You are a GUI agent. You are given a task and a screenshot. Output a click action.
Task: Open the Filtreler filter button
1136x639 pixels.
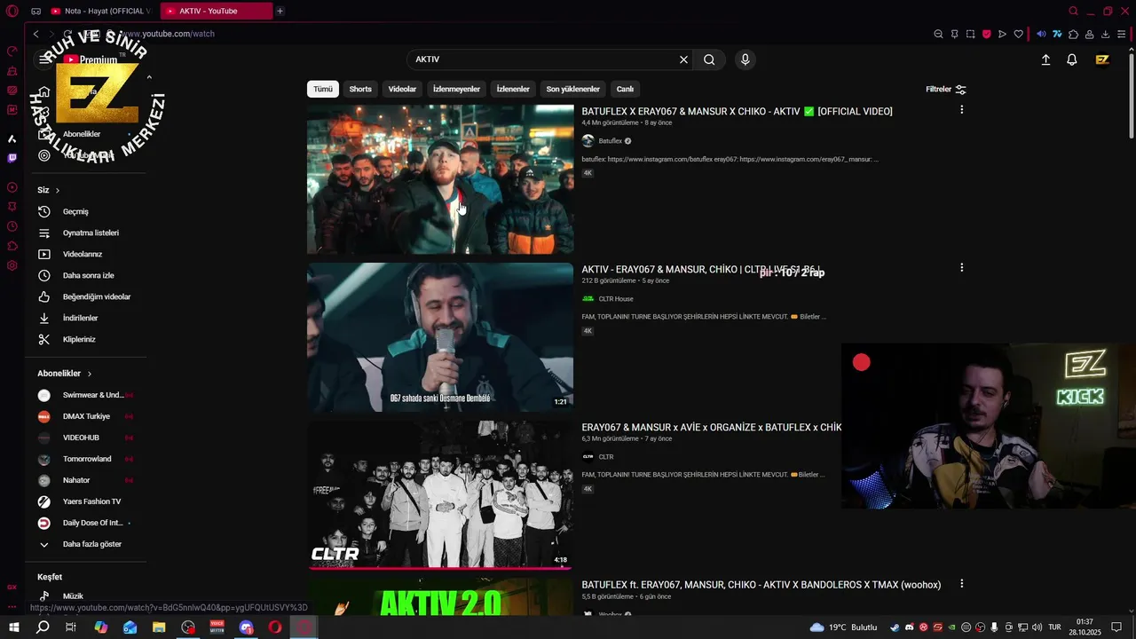(x=945, y=89)
